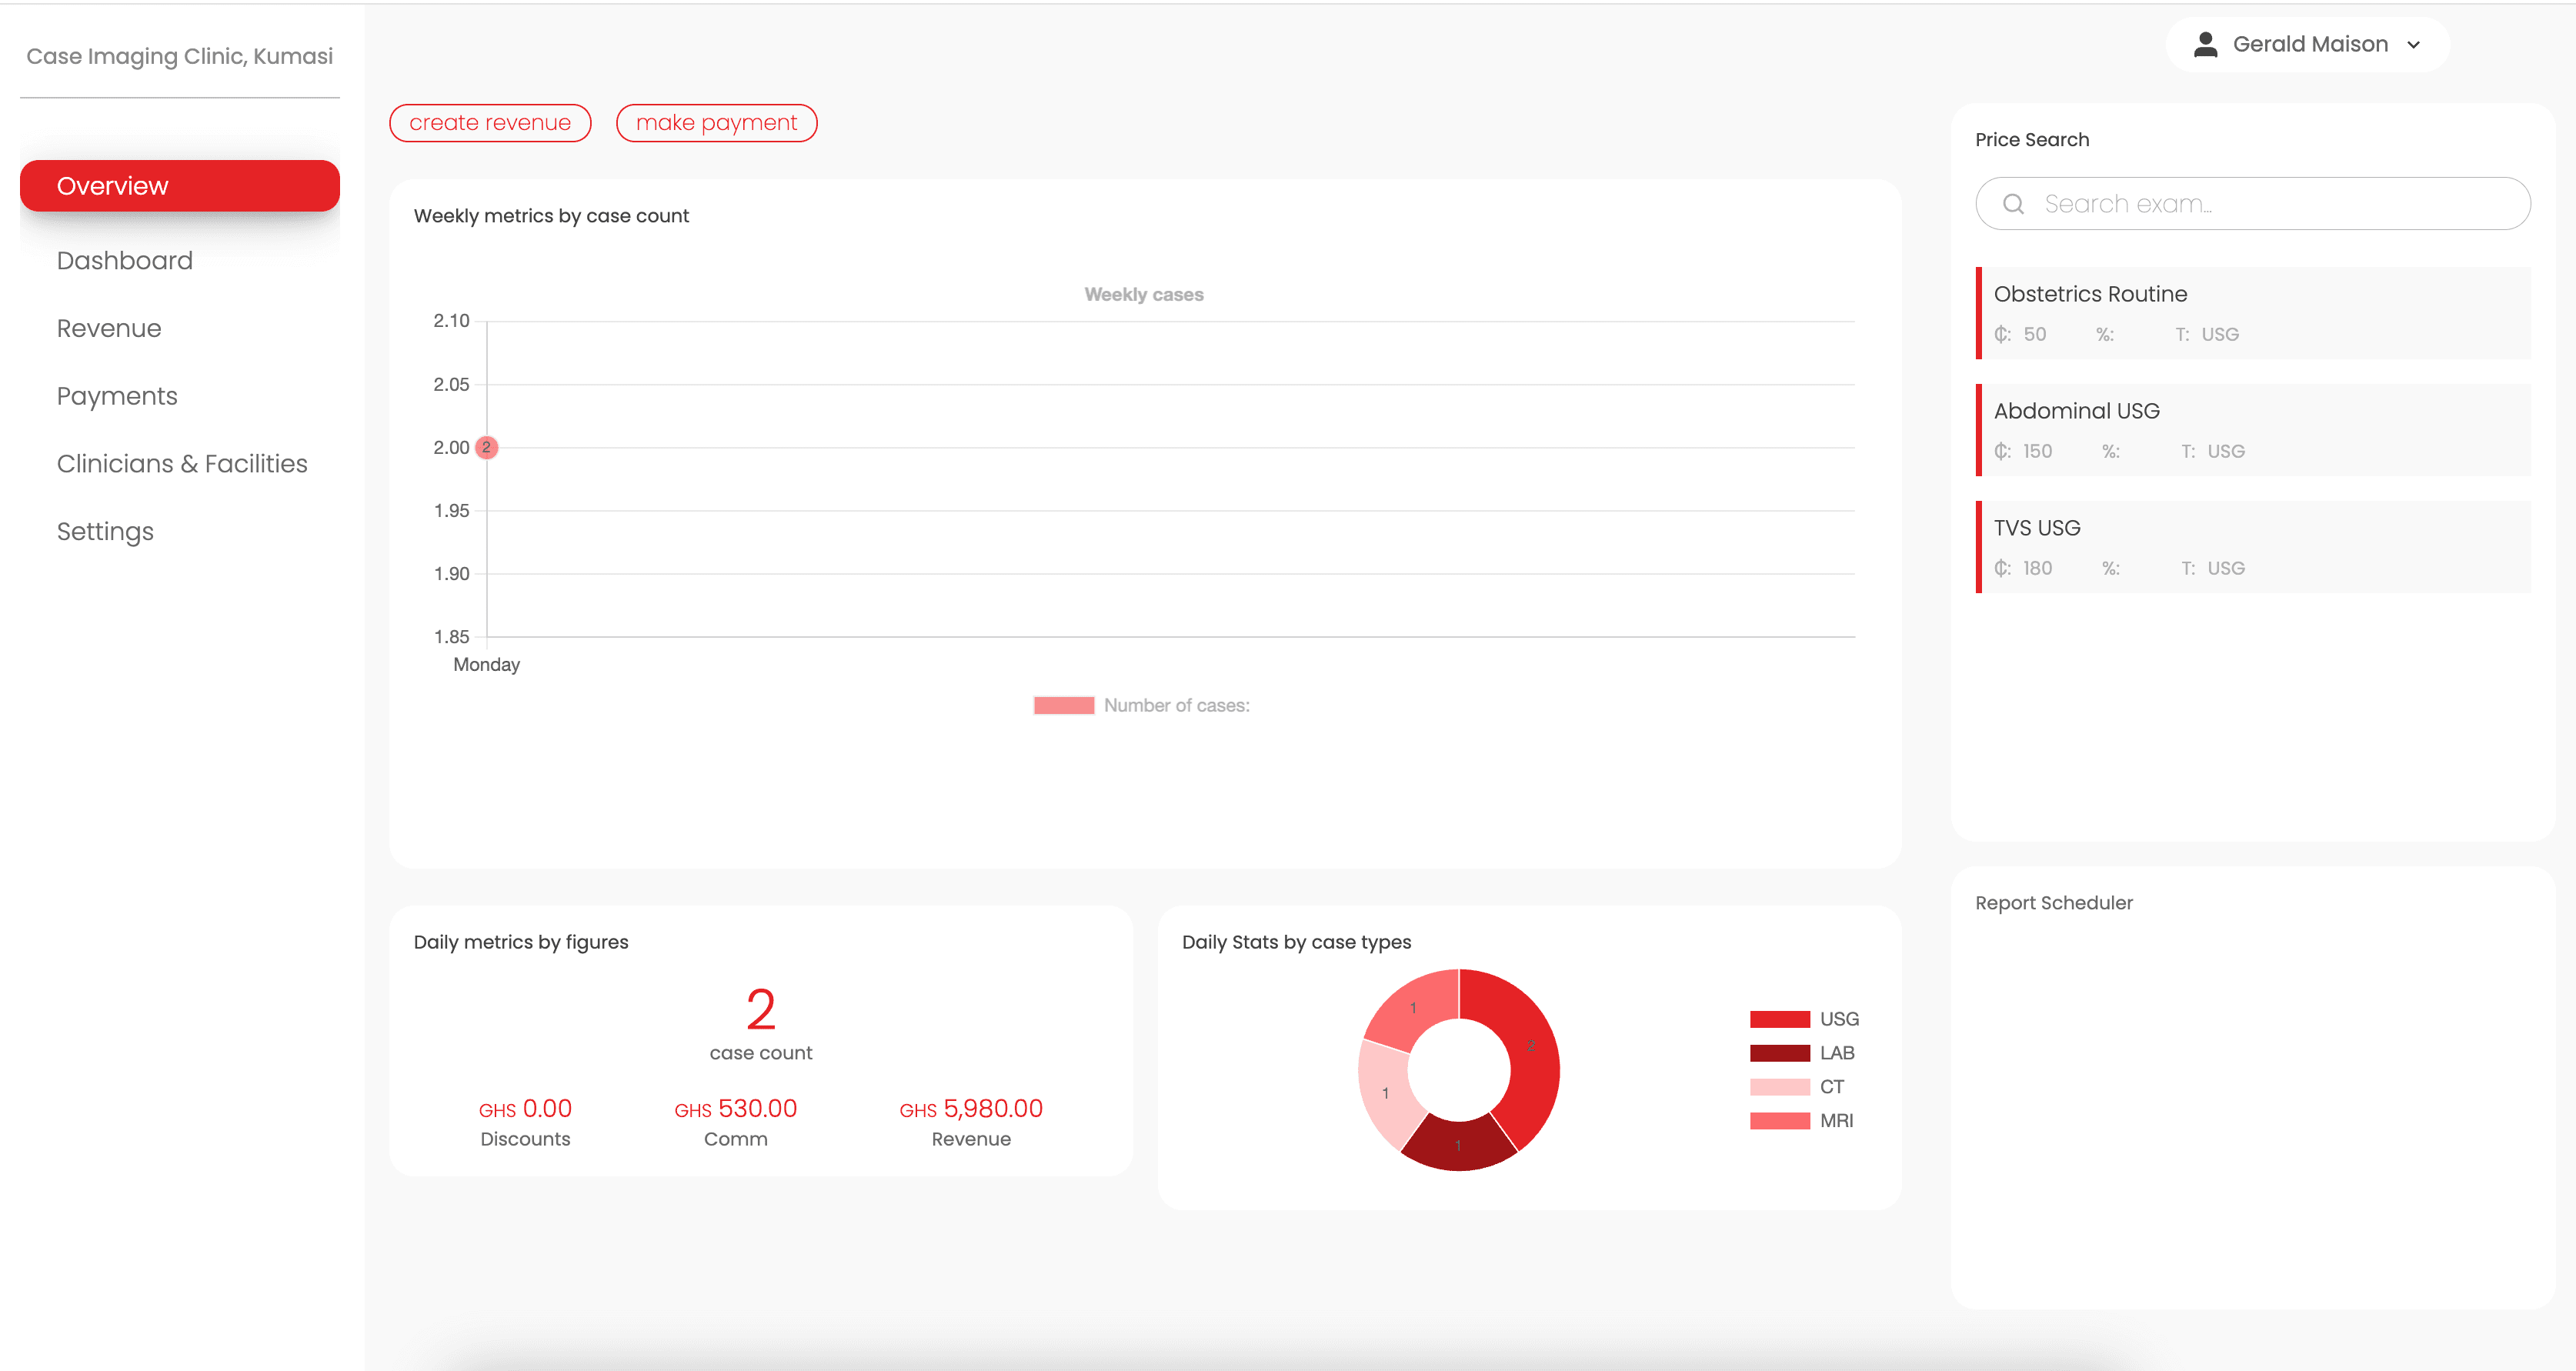This screenshot has height=1371, width=2576.
Task: Expand the Gerald Maison dropdown chevron
Action: [x=2413, y=45]
